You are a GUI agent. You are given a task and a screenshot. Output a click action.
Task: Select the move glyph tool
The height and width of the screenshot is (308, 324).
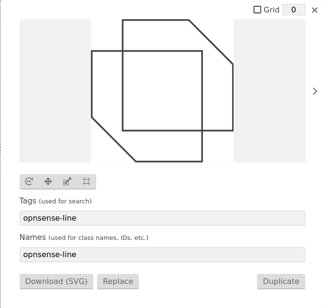pyautogui.click(x=48, y=181)
